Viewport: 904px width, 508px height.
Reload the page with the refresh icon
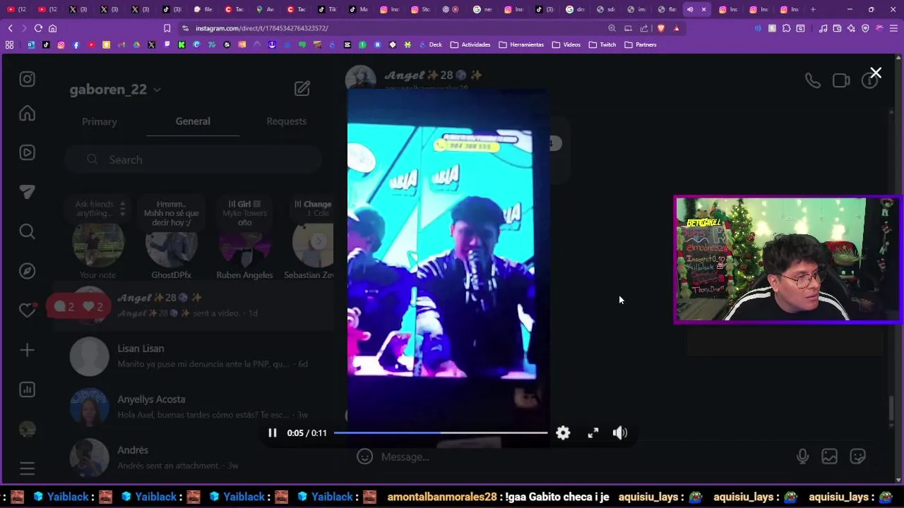pyautogui.click(x=38, y=28)
